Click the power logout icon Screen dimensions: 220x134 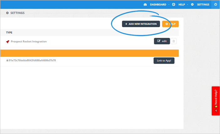[216, 5]
